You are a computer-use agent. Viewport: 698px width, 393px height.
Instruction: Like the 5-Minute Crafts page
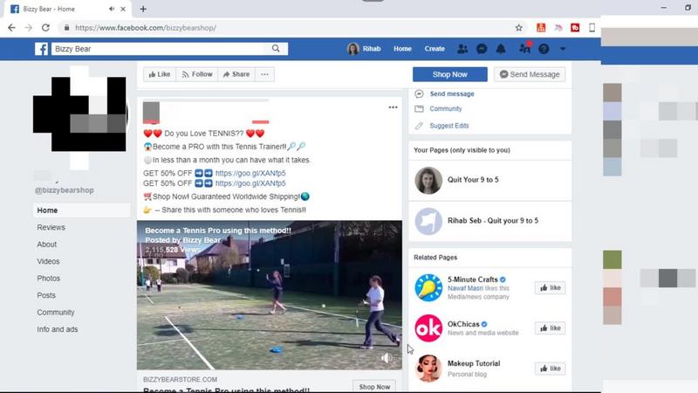[x=551, y=288]
